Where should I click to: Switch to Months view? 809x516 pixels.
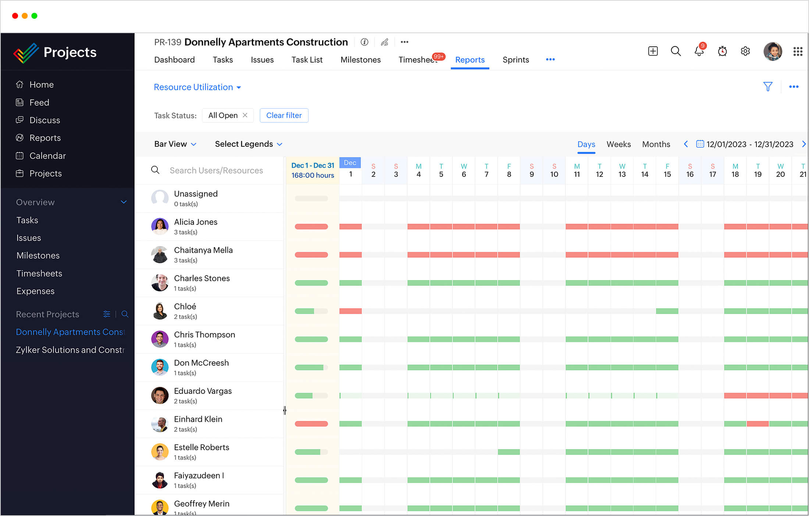(656, 144)
